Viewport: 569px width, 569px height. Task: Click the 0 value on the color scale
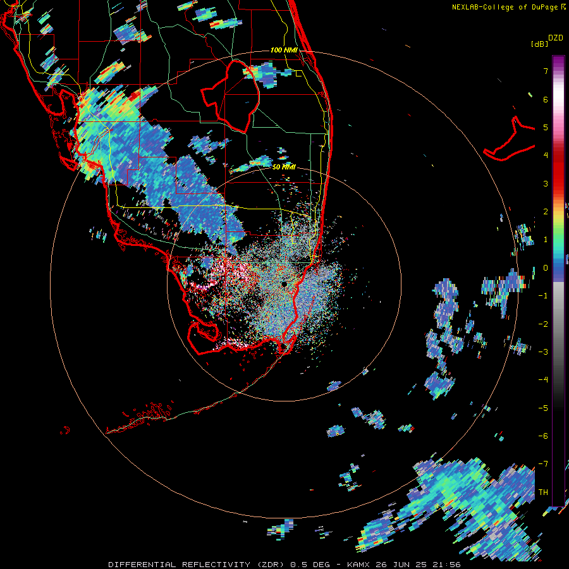pos(545,267)
